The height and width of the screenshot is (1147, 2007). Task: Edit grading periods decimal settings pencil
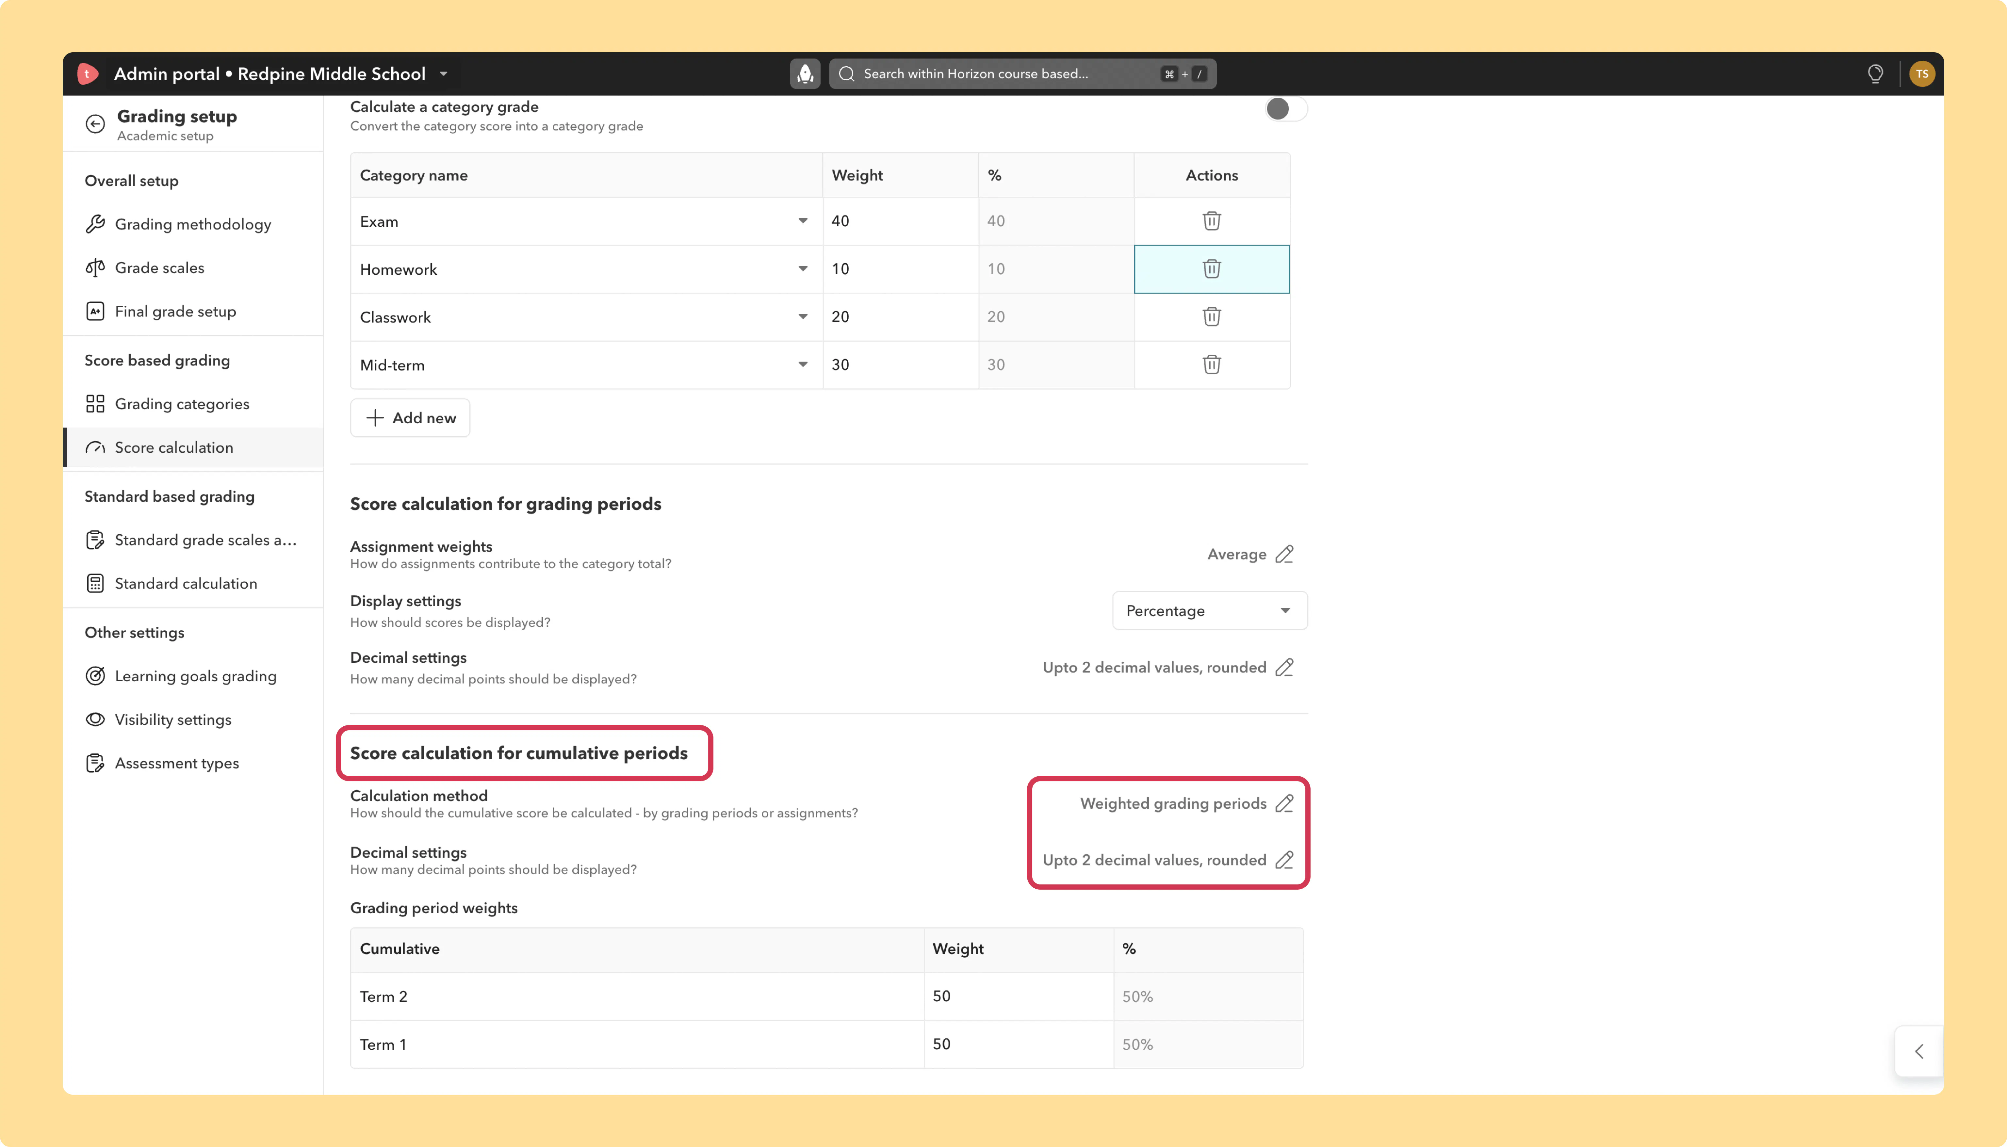point(1284,667)
